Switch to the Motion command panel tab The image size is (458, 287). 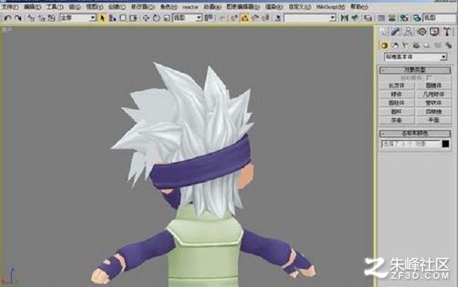[422, 32]
